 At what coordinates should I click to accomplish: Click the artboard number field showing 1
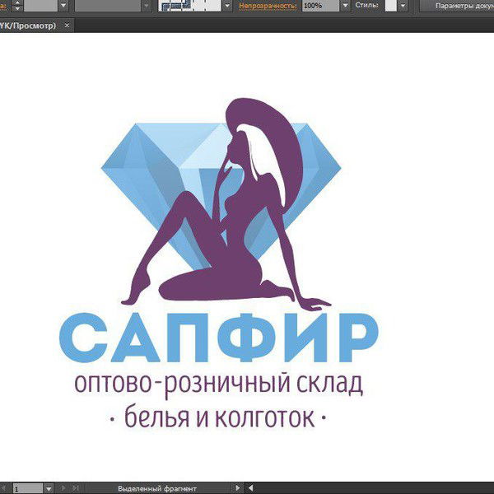(28, 488)
